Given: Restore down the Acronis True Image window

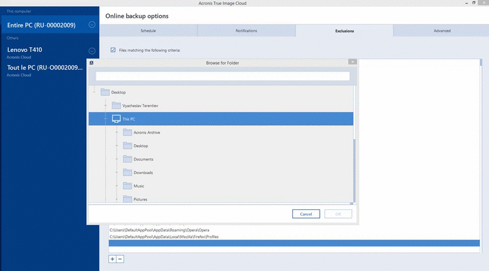Looking at the screenshot, I should 474,3.
